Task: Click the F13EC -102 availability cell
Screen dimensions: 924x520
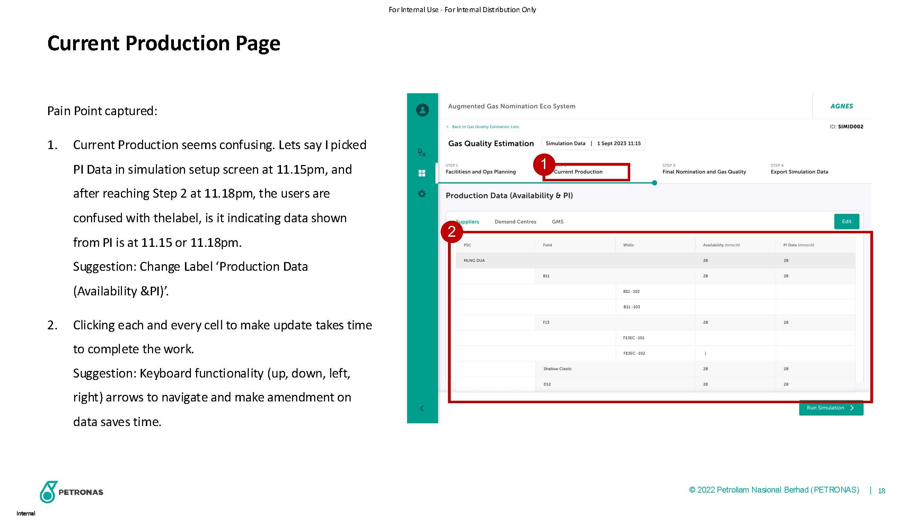Action: [x=734, y=354]
